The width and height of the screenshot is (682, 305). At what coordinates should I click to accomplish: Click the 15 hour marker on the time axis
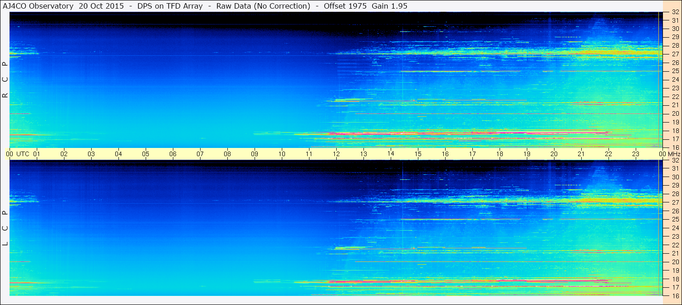tap(418, 154)
